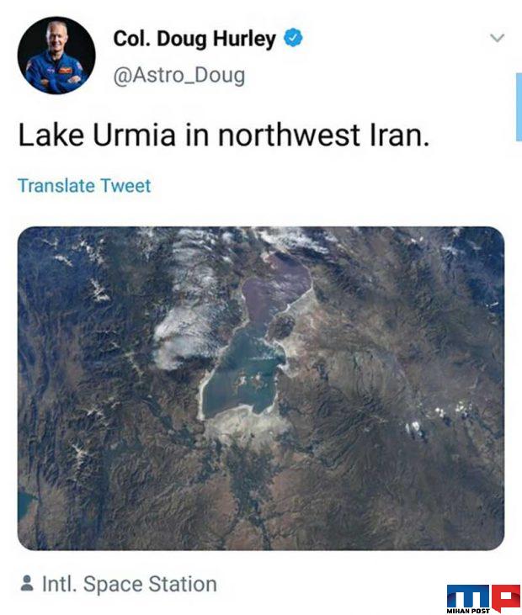The height and width of the screenshot is (615, 522).
Task: Click the Translate Tweet link
Action: (84, 186)
